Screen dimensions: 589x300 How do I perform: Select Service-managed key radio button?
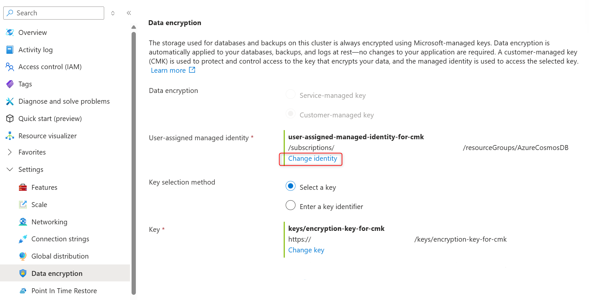pos(291,94)
